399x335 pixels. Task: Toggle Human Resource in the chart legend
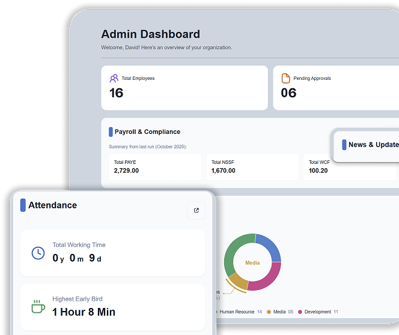coord(236,312)
